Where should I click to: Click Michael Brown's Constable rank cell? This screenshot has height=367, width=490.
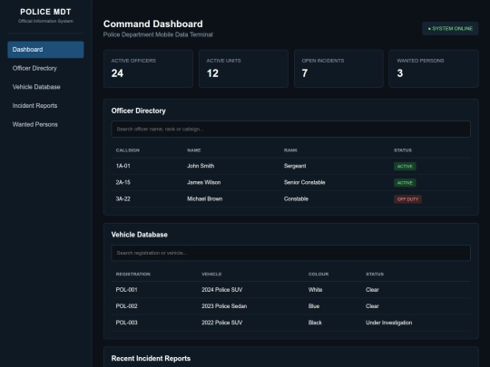[296, 199]
